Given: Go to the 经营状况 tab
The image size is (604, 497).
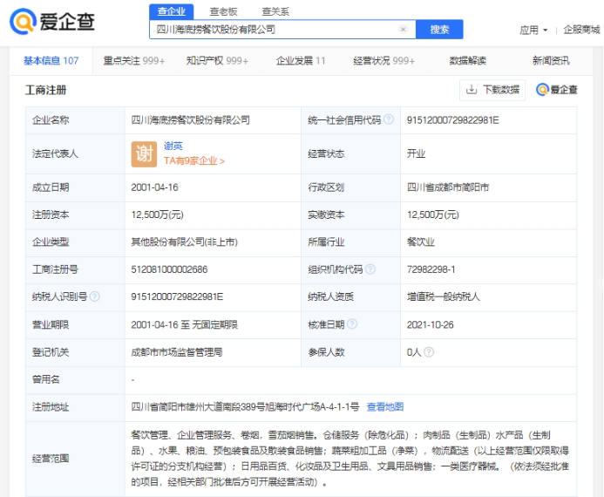Looking at the screenshot, I should point(383,61).
